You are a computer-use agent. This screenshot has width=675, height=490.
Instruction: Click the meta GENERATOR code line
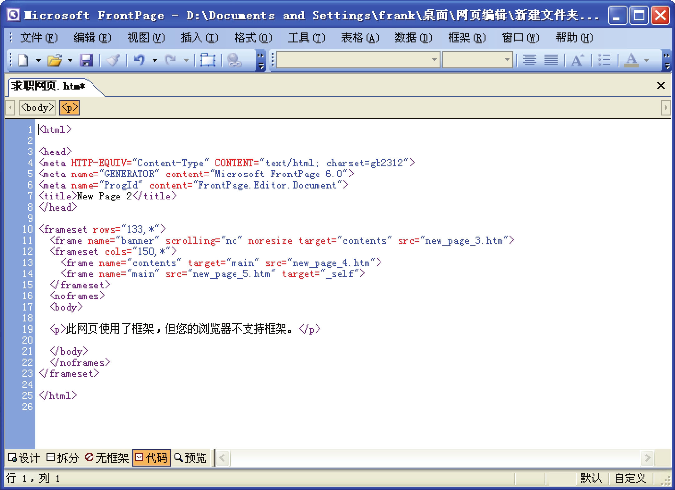pos(196,174)
